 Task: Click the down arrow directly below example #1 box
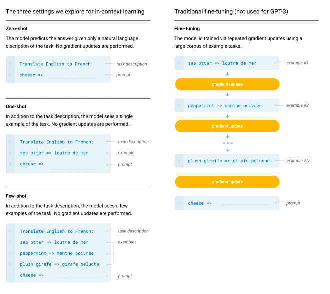(227, 73)
